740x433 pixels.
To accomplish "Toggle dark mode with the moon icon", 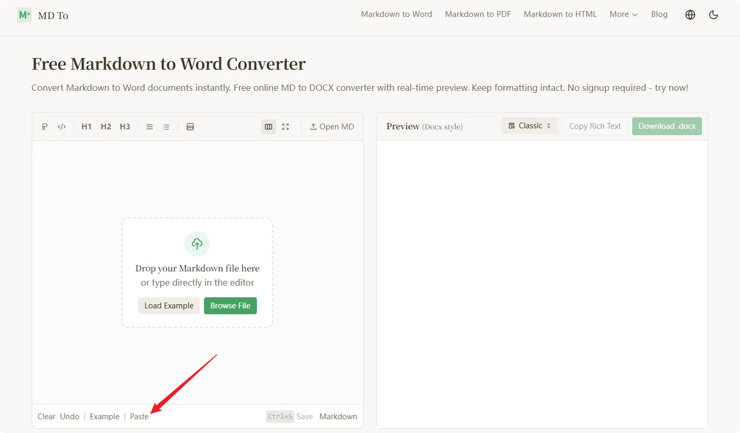I will click(713, 14).
